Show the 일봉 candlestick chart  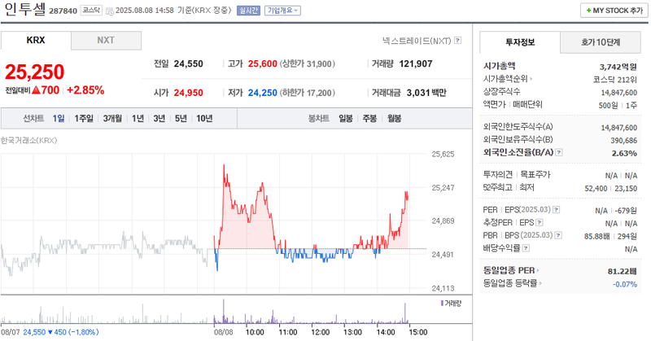346,119
